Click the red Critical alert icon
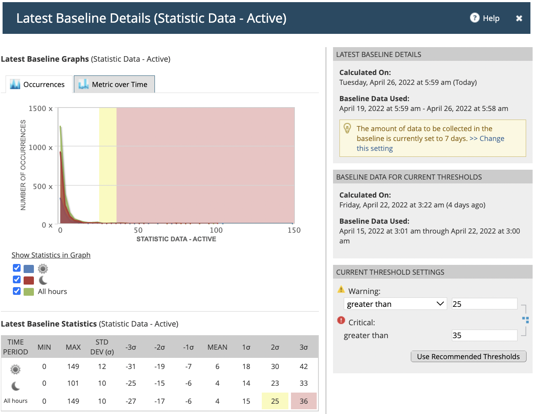This screenshot has width=533, height=414. click(341, 321)
